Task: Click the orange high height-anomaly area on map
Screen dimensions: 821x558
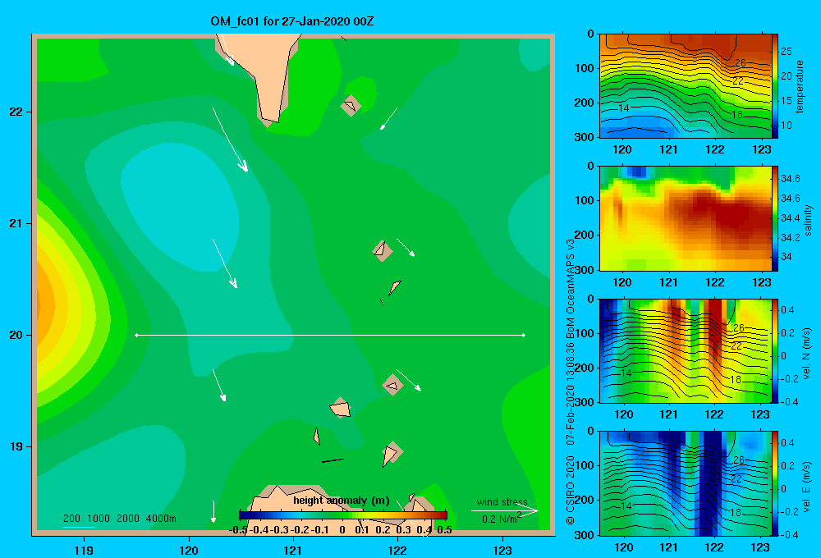Action: tap(47, 306)
